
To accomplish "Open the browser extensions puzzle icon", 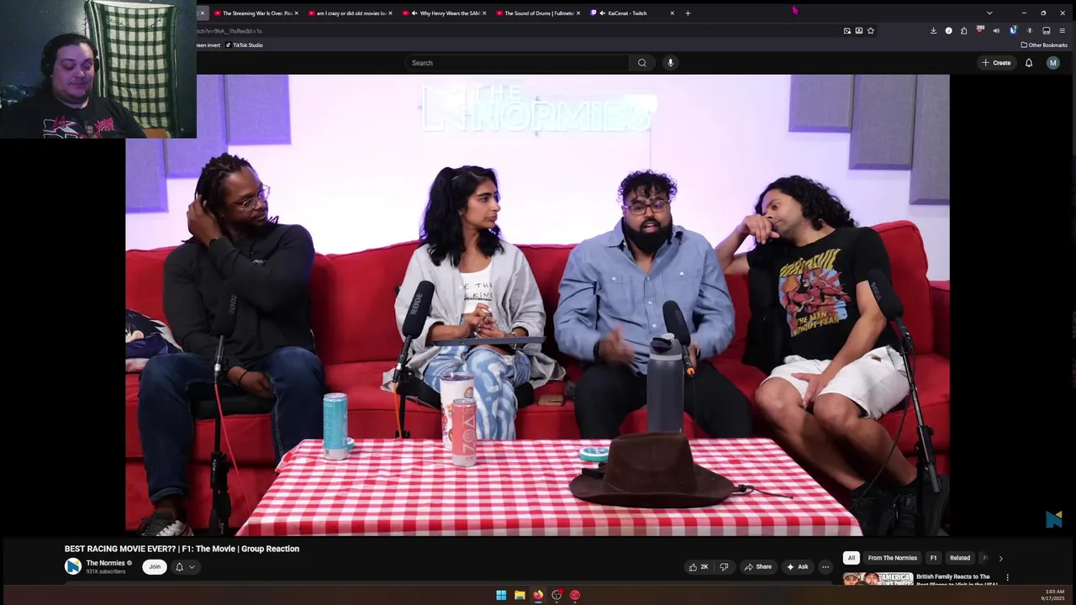I will click(x=963, y=31).
